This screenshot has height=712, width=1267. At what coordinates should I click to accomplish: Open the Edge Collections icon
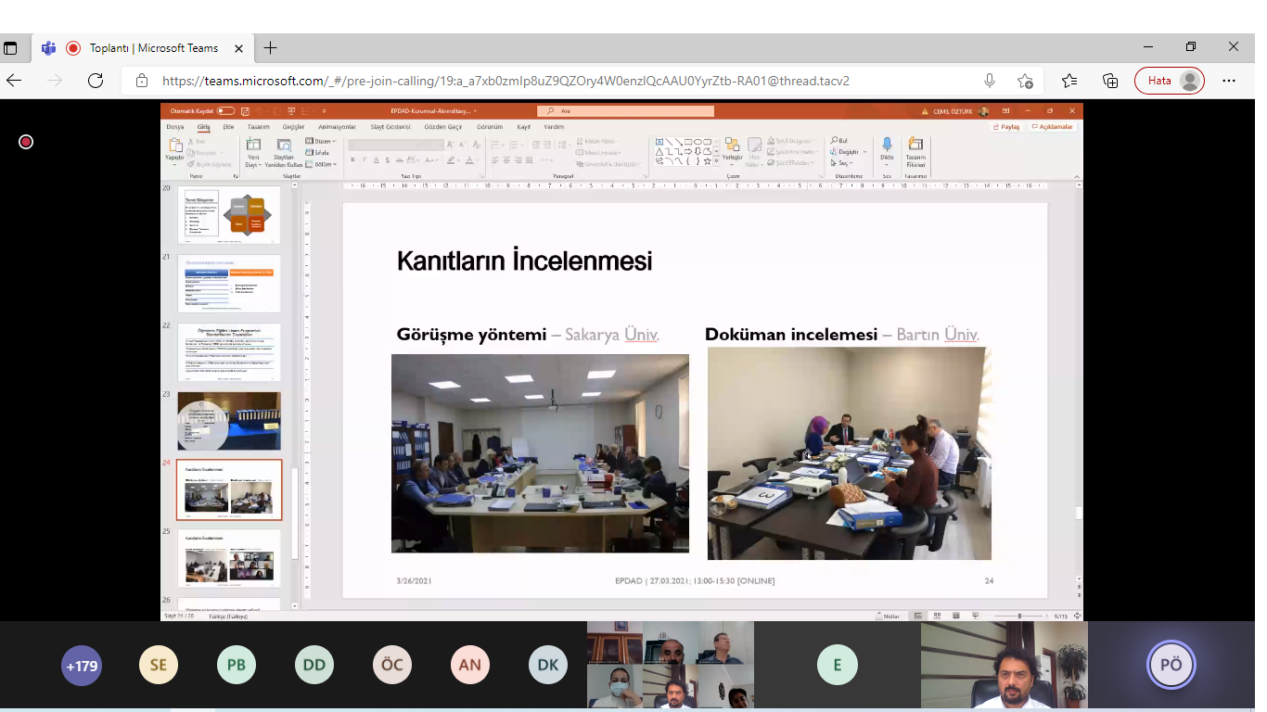(x=1110, y=81)
